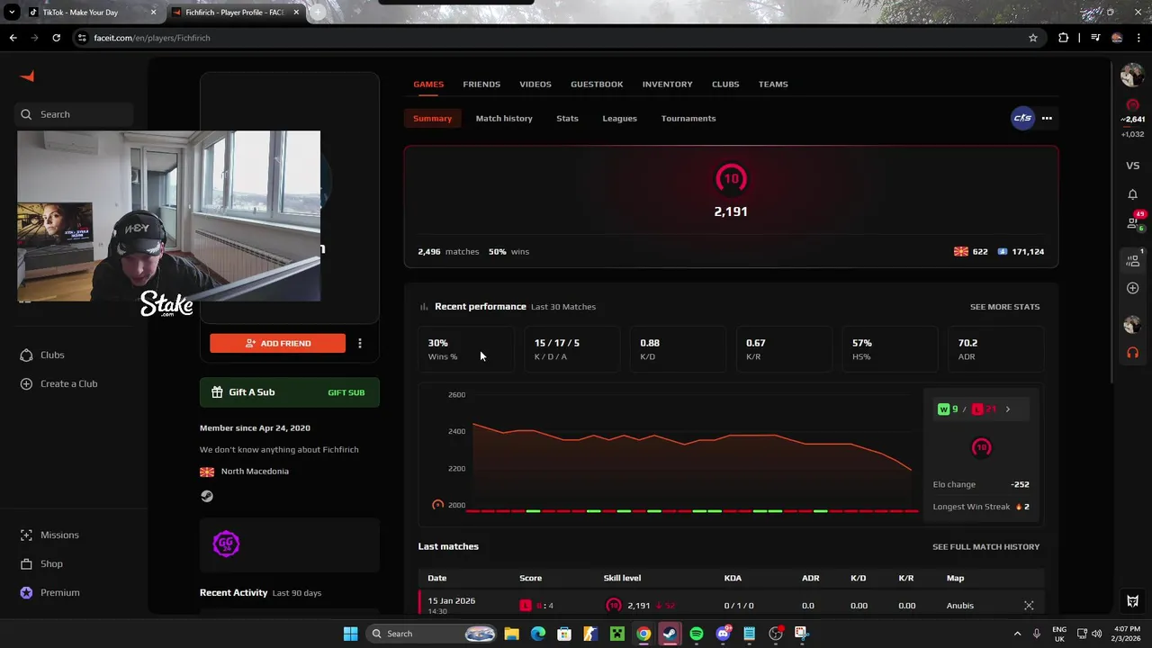
Task: Click the 57% HS stat card
Action: point(890,349)
